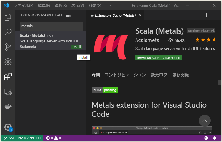This screenshot has height=142, width=222.
Task: Switch to the 変更ログ tab
Action: (x=159, y=75)
